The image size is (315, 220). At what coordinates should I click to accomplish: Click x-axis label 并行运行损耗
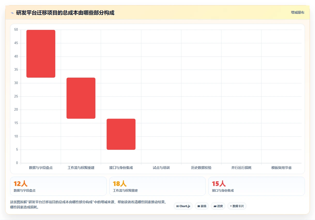241,168
